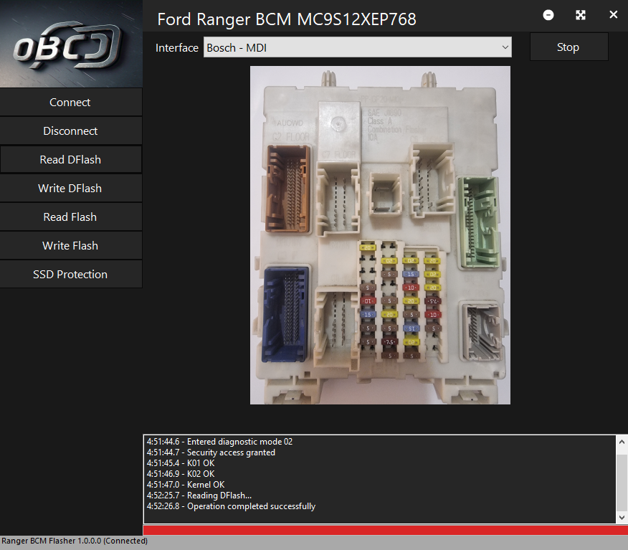The image size is (628, 550).
Task: Open SSD Protection function
Action: coord(70,274)
